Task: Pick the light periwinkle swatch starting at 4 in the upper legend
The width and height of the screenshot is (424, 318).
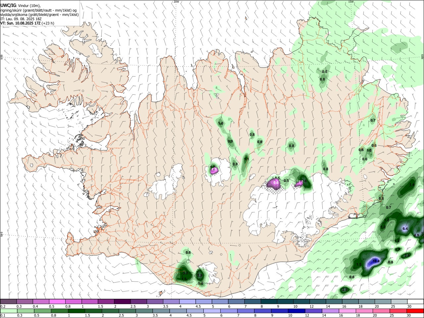Action: [187, 301]
